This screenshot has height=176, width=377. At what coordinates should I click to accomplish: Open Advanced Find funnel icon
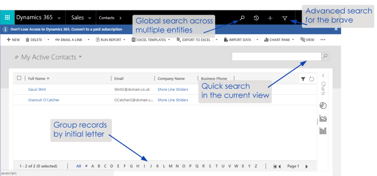pos(285,18)
